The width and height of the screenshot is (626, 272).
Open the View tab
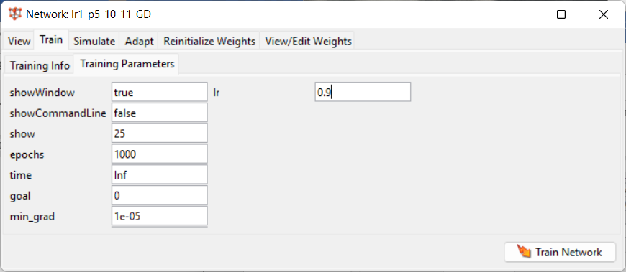tap(19, 41)
